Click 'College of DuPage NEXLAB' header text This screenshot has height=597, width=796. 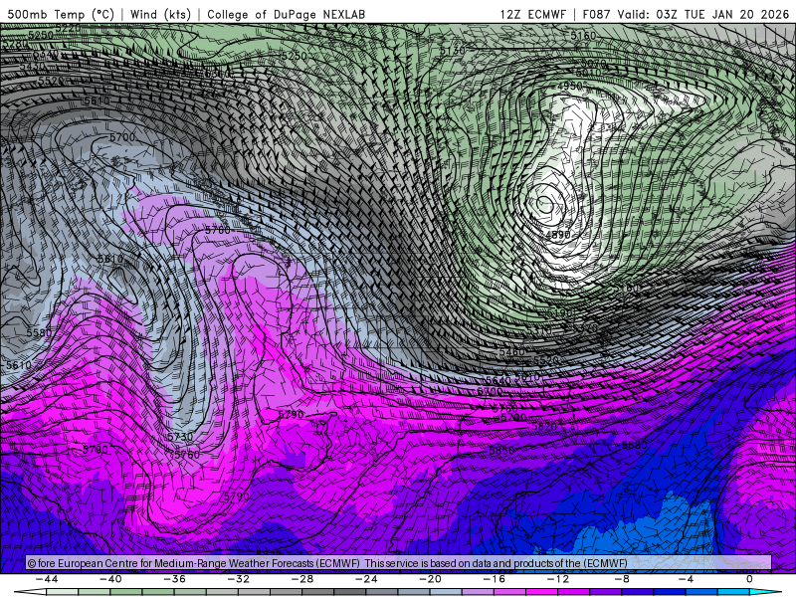pos(286,14)
